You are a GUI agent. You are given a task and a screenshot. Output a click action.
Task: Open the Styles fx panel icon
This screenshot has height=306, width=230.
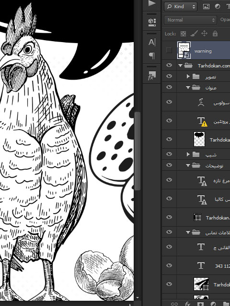point(151,76)
